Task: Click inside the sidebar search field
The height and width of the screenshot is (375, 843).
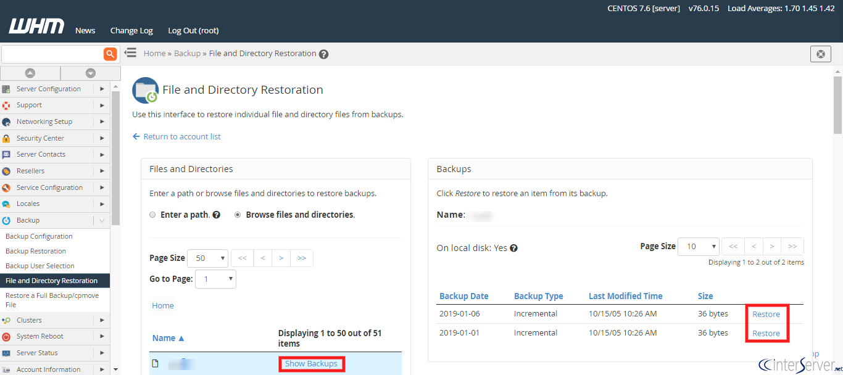Action: pos(52,54)
